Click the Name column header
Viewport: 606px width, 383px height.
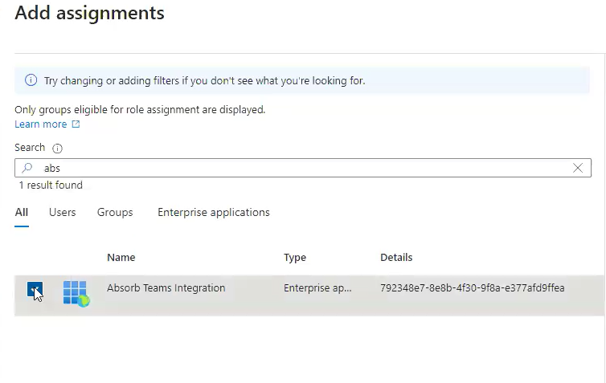tap(121, 258)
